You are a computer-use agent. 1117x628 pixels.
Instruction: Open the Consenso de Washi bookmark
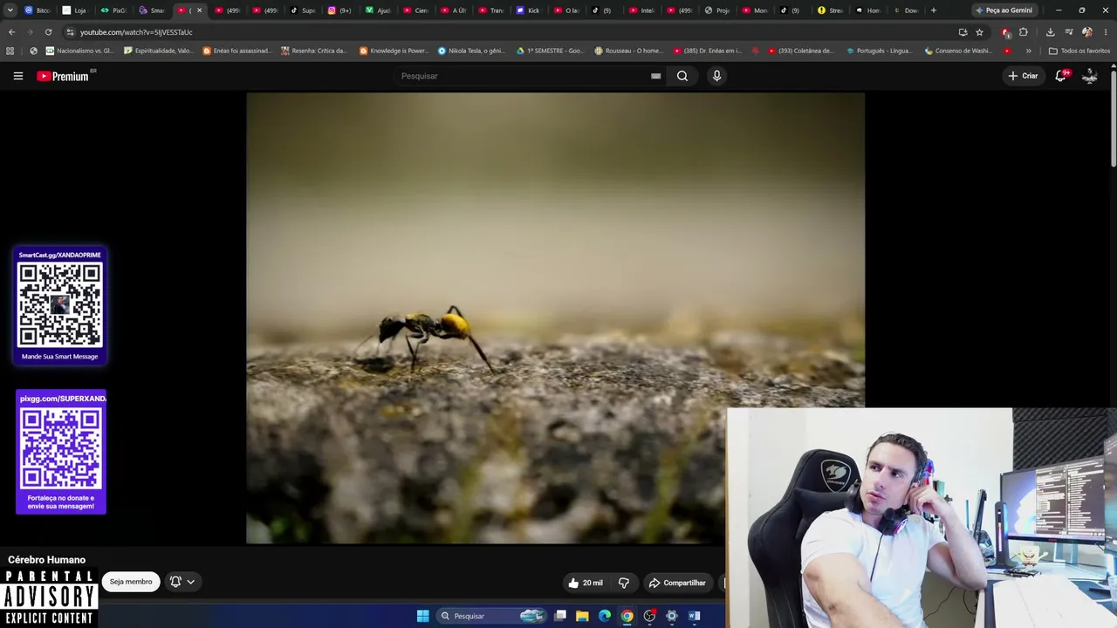click(958, 51)
